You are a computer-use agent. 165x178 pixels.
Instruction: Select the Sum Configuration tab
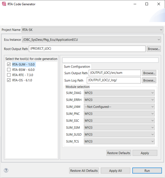click(x=77, y=67)
